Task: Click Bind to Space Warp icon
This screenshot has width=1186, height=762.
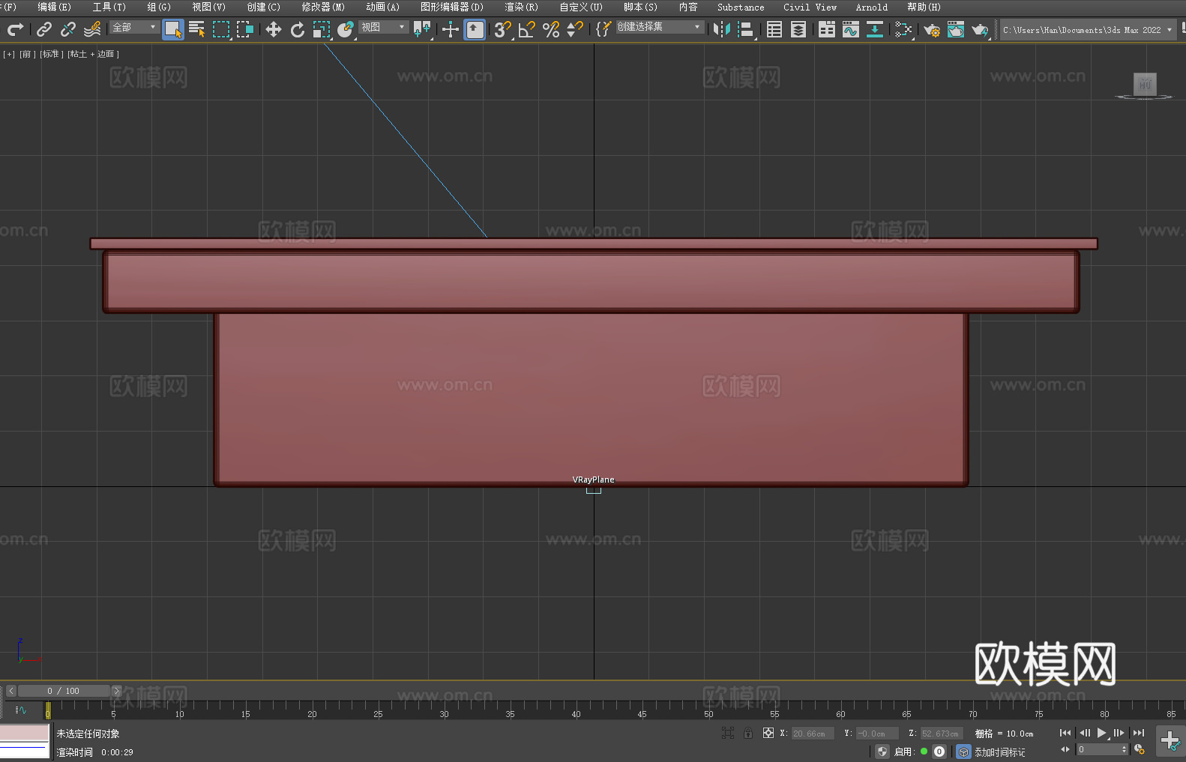Action: (x=92, y=29)
